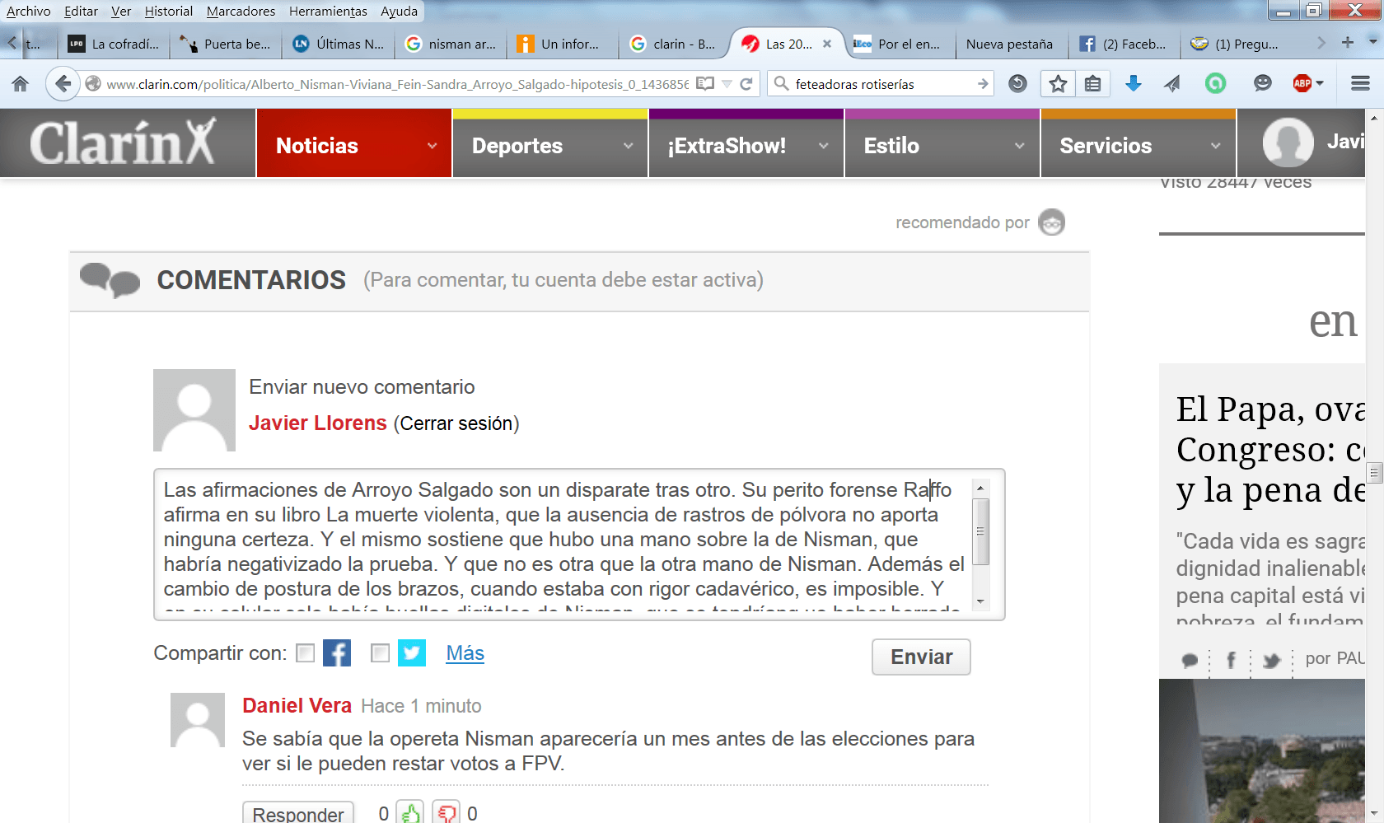The height and width of the screenshot is (823, 1384).
Task: Expand the Servicios dropdown menu
Action: click(1216, 146)
